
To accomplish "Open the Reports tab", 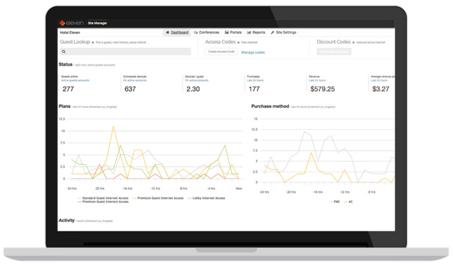I will 256,33.
